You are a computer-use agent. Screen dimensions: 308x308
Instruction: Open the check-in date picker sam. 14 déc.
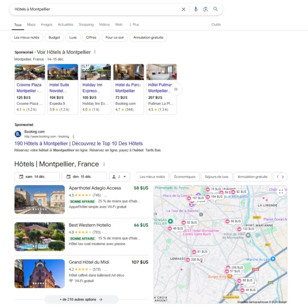(x=37, y=177)
